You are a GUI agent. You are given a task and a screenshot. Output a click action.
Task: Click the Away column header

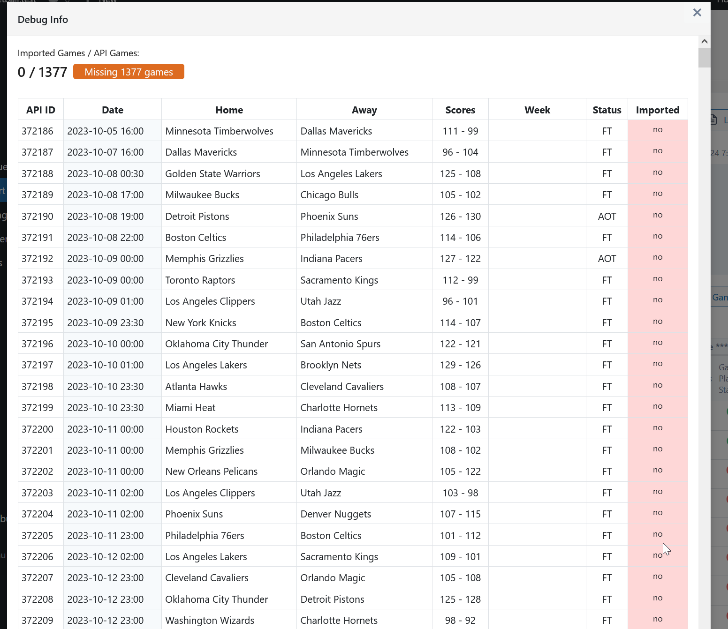(x=364, y=110)
